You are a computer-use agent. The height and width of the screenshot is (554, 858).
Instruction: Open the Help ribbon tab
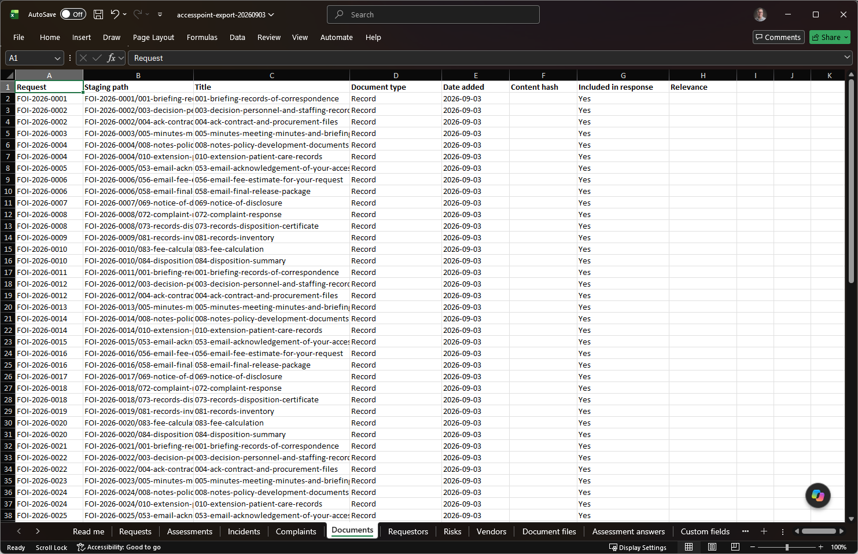coord(373,37)
